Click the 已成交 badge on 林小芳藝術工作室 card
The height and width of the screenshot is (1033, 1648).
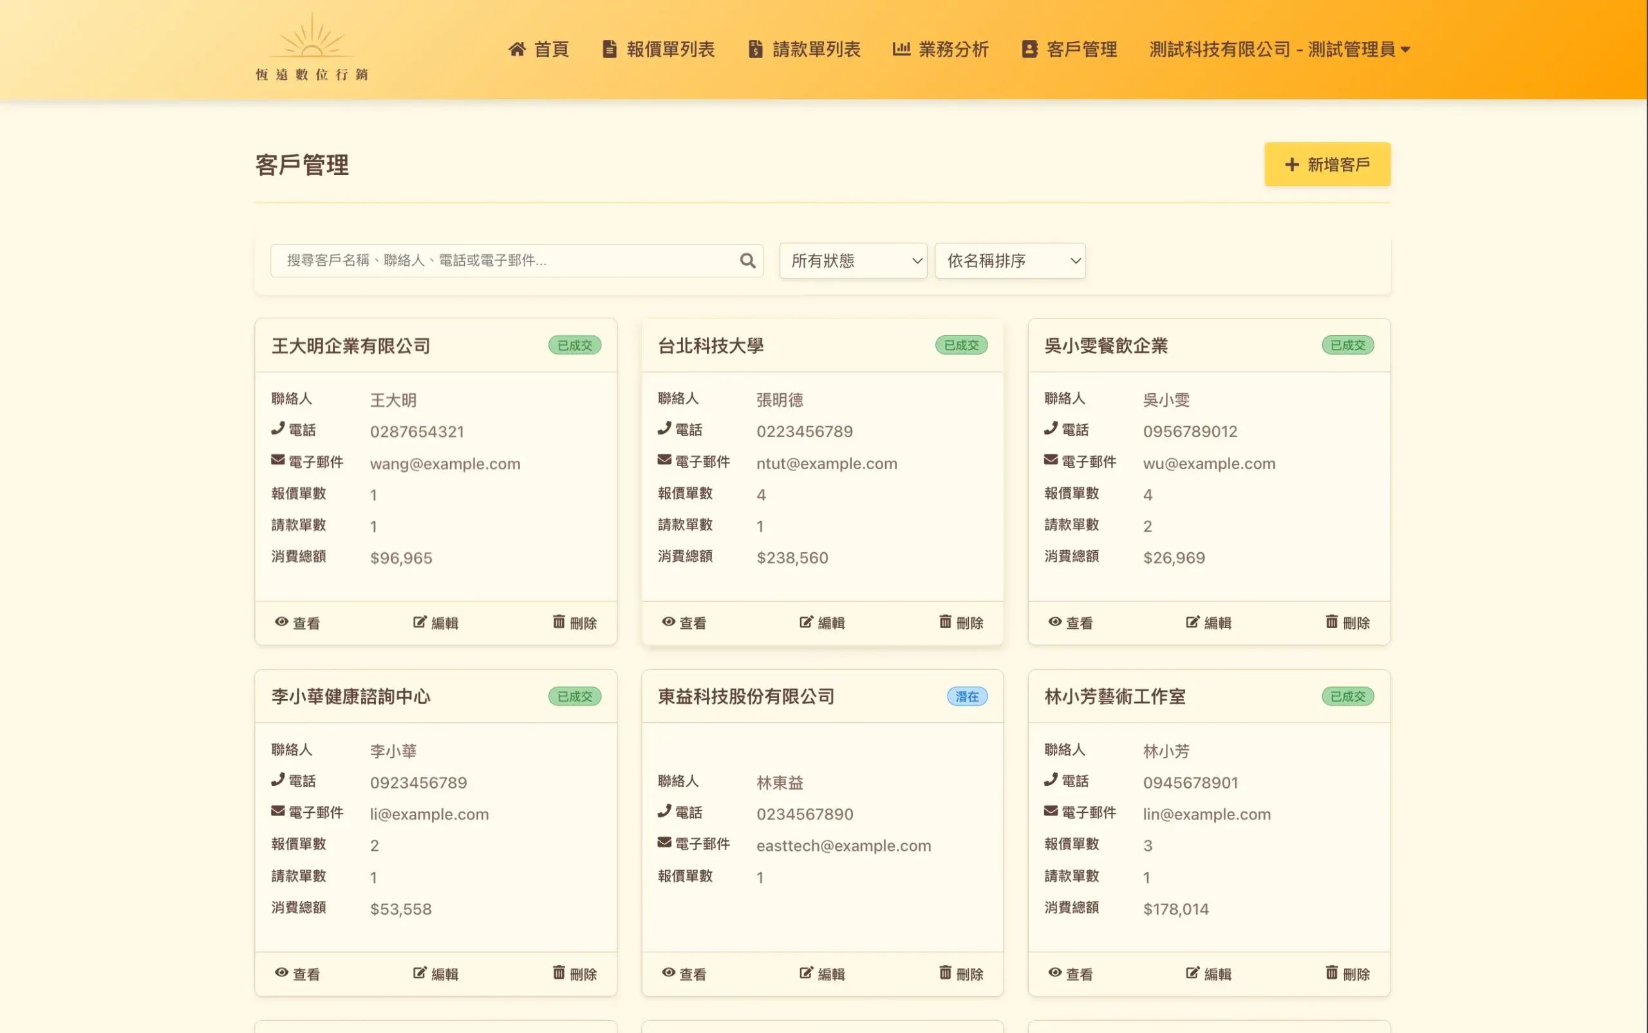coord(1347,696)
